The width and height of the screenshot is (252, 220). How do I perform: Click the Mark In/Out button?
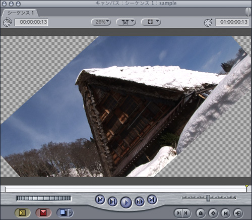[x=182, y=213]
